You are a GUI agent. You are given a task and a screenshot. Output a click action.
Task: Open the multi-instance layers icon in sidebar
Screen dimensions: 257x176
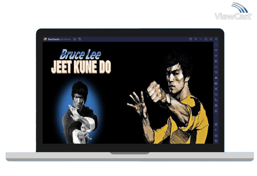pos(216,105)
